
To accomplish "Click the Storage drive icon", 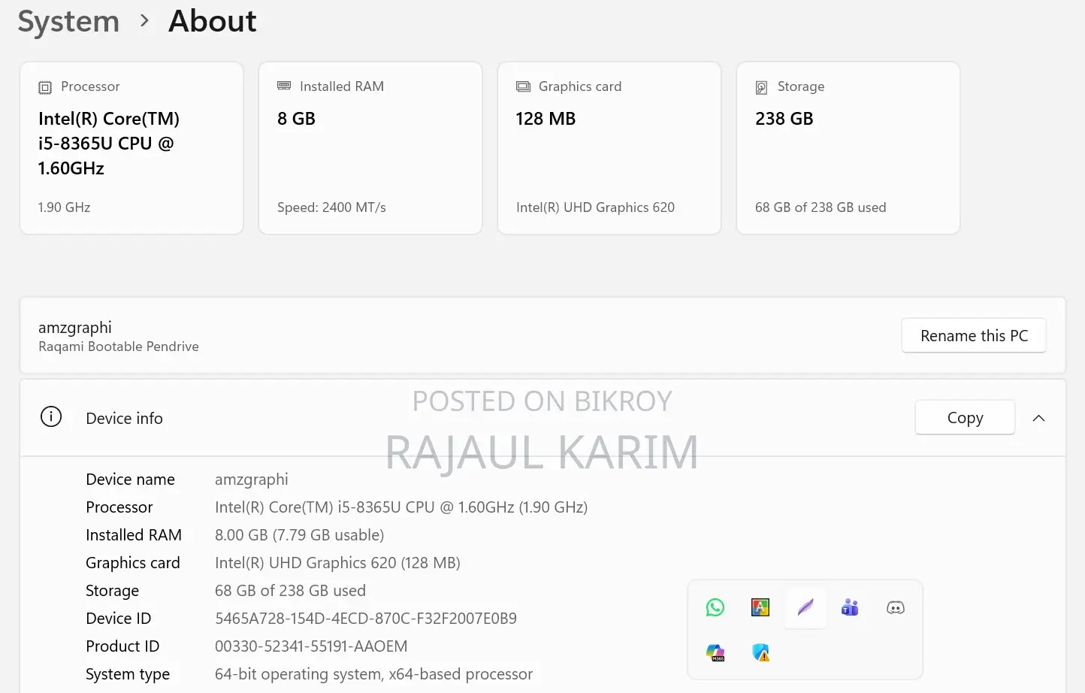I will pyautogui.click(x=762, y=87).
